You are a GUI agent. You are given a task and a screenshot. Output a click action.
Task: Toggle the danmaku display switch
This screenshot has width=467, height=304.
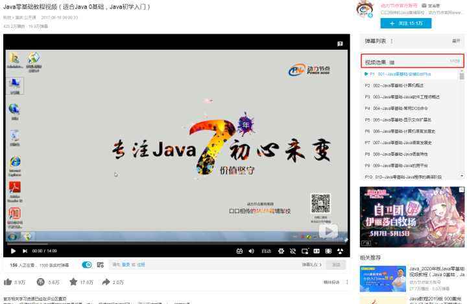point(87,265)
